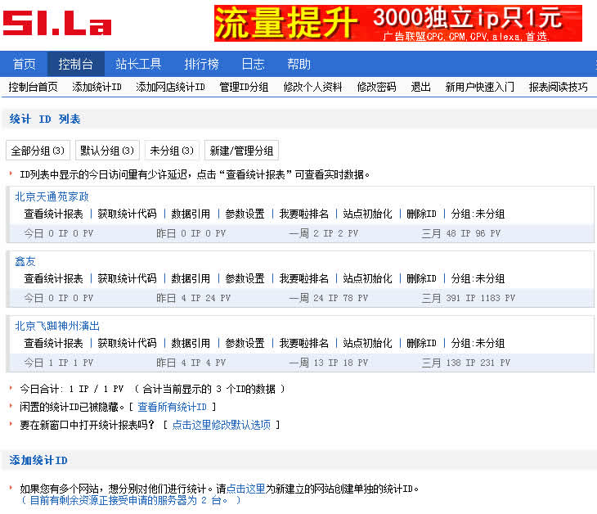Click the 51.La logo
Image resolution: width=597 pixels, height=514 pixels.
tap(56, 23)
